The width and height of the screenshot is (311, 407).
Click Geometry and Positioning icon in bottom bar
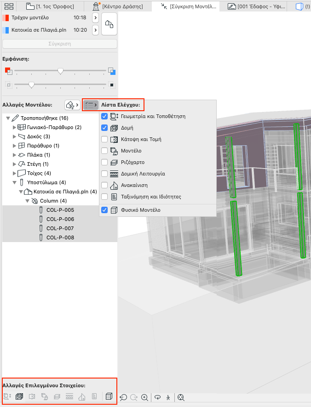click(x=7, y=396)
